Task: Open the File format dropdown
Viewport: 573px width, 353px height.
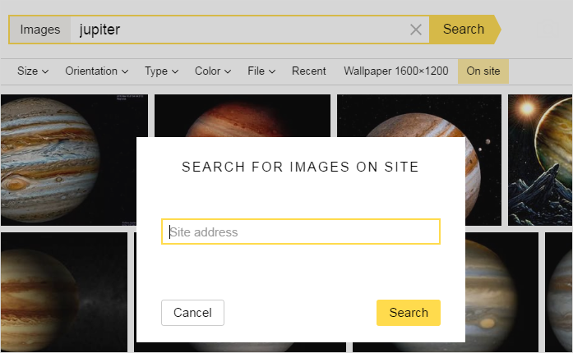Action: [x=261, y=71]
